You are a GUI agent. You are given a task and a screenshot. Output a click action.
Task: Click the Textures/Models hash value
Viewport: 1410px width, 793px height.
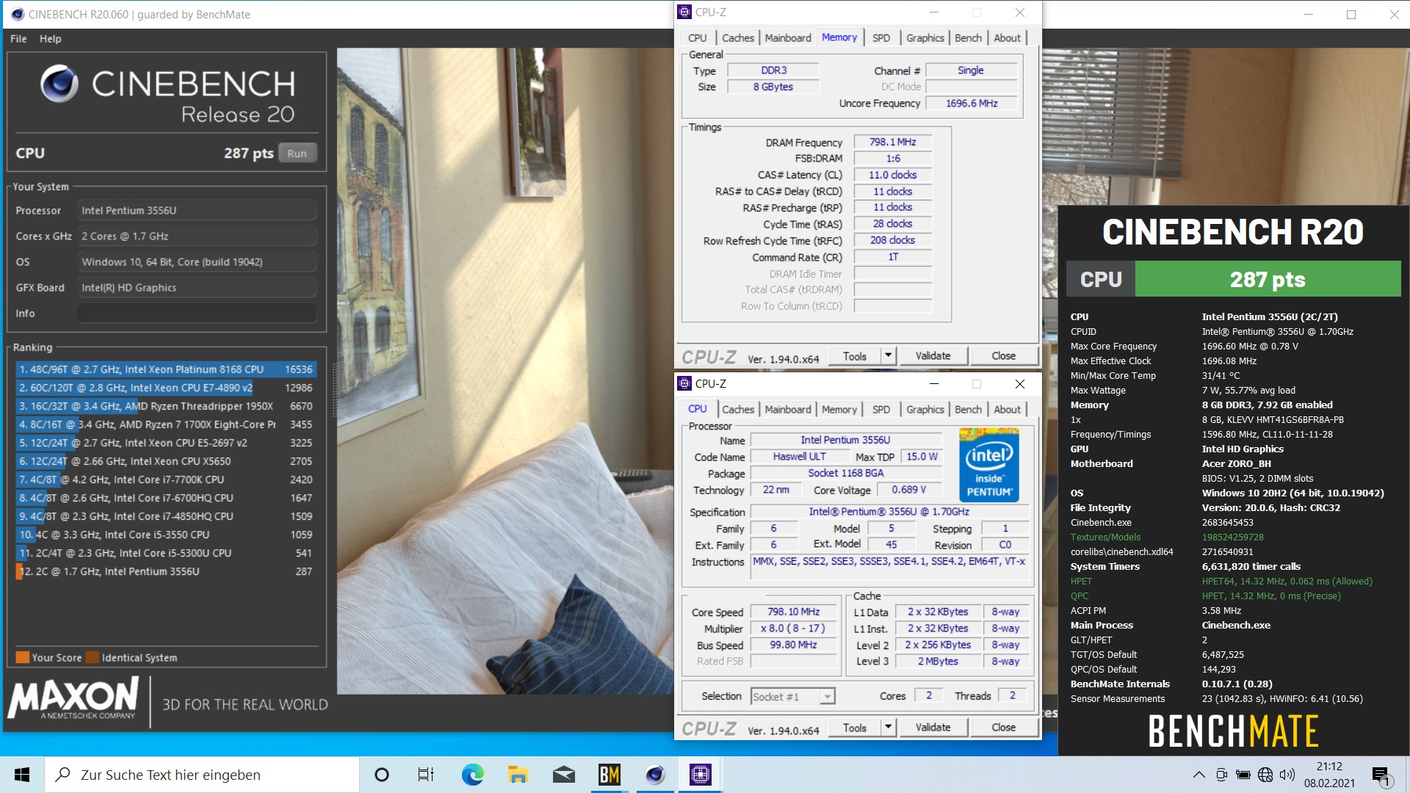point(1232,537)
